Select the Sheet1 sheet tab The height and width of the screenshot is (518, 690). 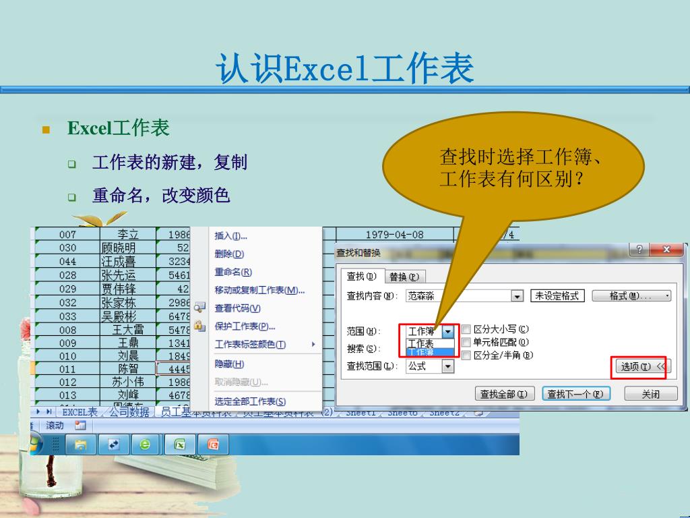[x=360, y=413]
